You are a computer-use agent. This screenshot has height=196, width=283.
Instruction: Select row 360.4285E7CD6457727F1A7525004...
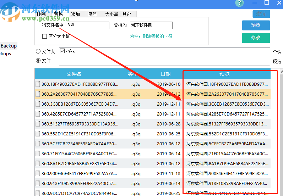(x=153, y=114)
